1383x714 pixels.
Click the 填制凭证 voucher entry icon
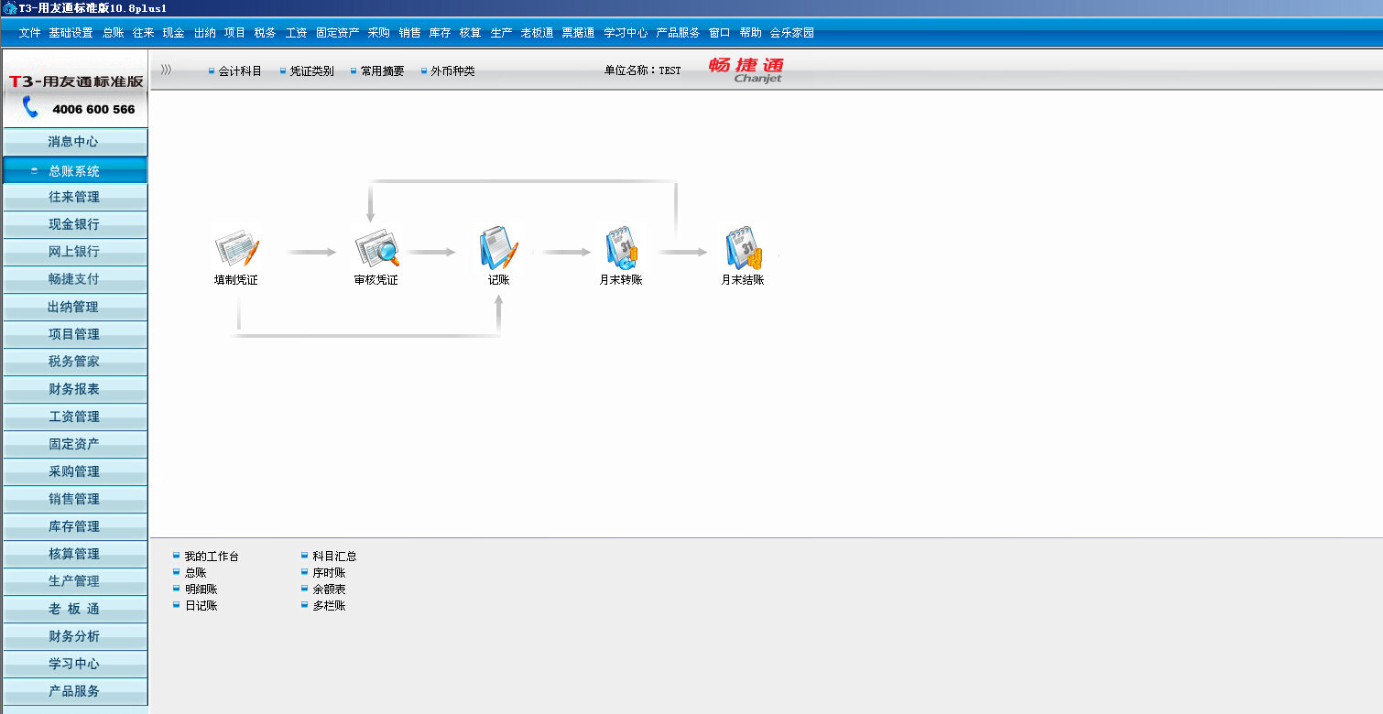(236, 248)
